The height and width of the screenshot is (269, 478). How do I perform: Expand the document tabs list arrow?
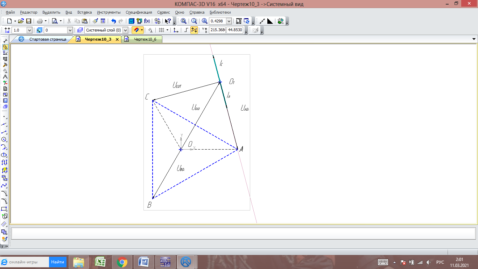pos(474,39)
